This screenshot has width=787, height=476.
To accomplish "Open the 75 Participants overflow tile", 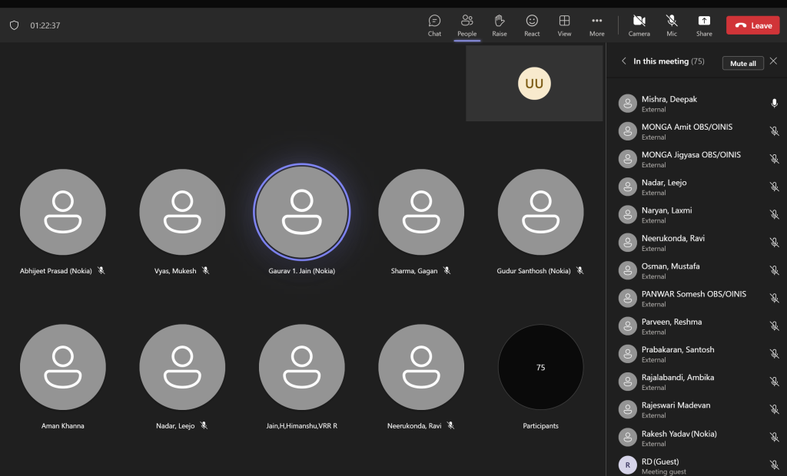I will [540, 368].
